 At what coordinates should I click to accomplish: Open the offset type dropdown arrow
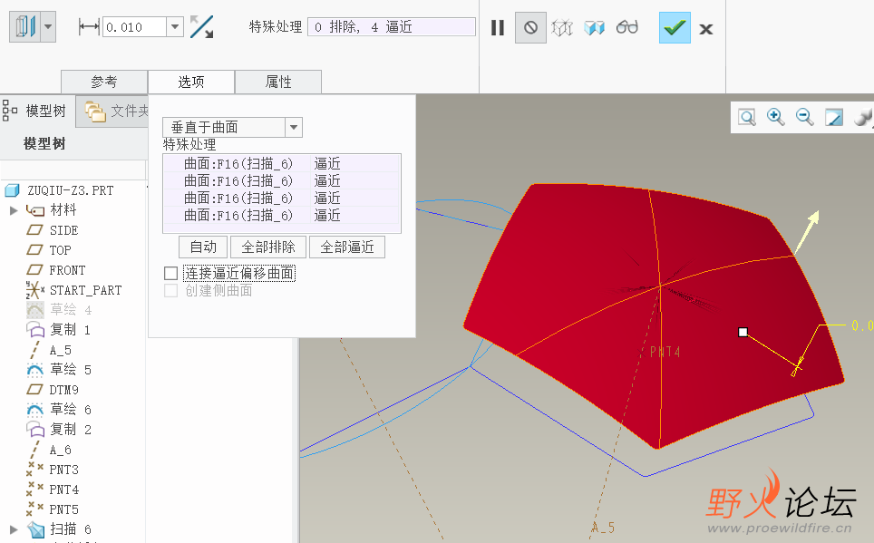click(x=48, y=27)
